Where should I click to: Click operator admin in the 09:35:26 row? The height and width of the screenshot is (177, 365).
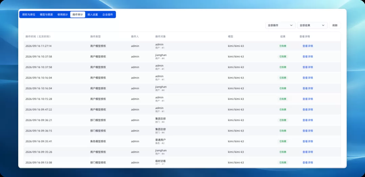135,152
